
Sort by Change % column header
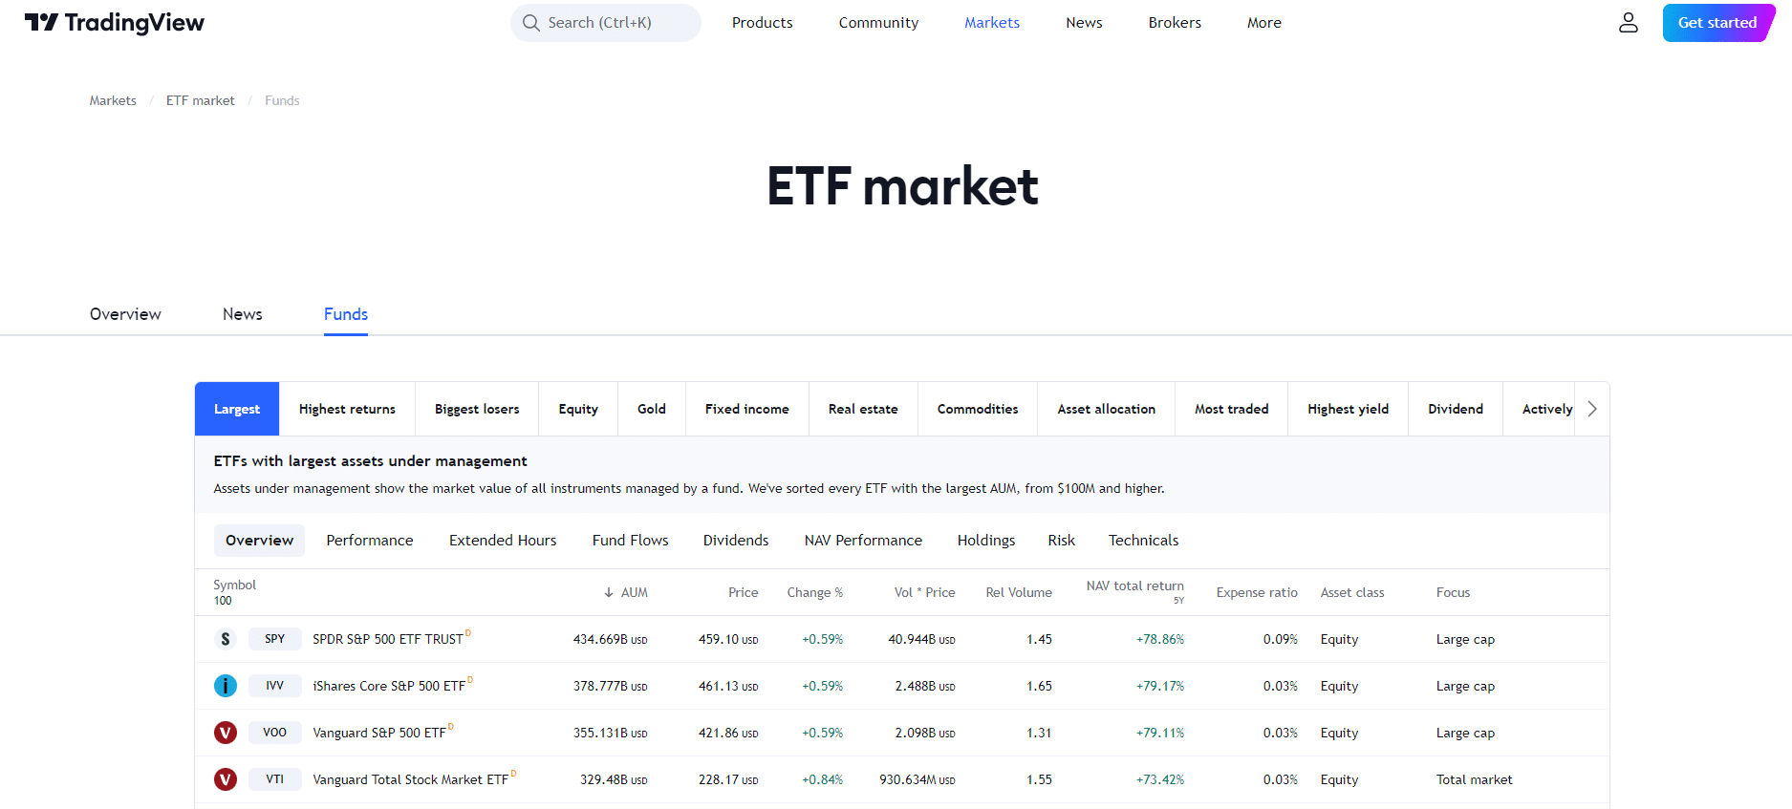(814, 592)
